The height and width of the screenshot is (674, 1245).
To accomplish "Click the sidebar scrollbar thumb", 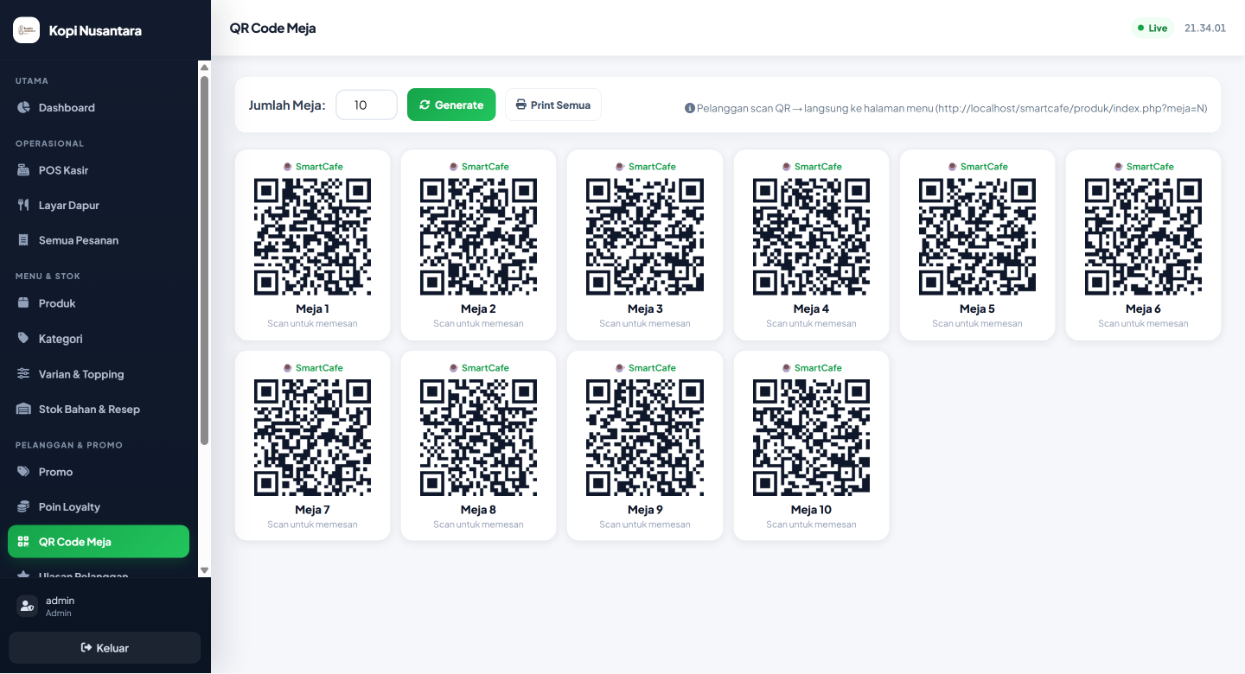I will pyautogui.click(x=205, y=260).
